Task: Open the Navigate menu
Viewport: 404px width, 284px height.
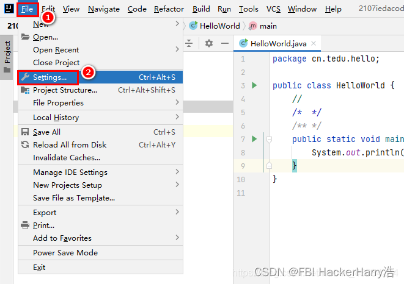Action: tap(104, 9)
